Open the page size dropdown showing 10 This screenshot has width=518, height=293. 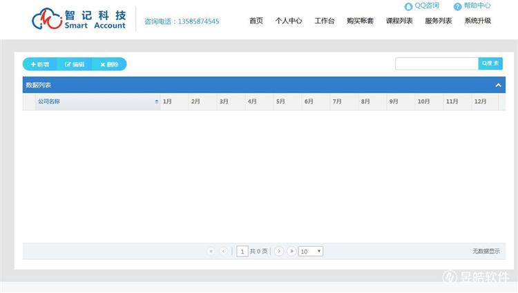click(311, 252)
